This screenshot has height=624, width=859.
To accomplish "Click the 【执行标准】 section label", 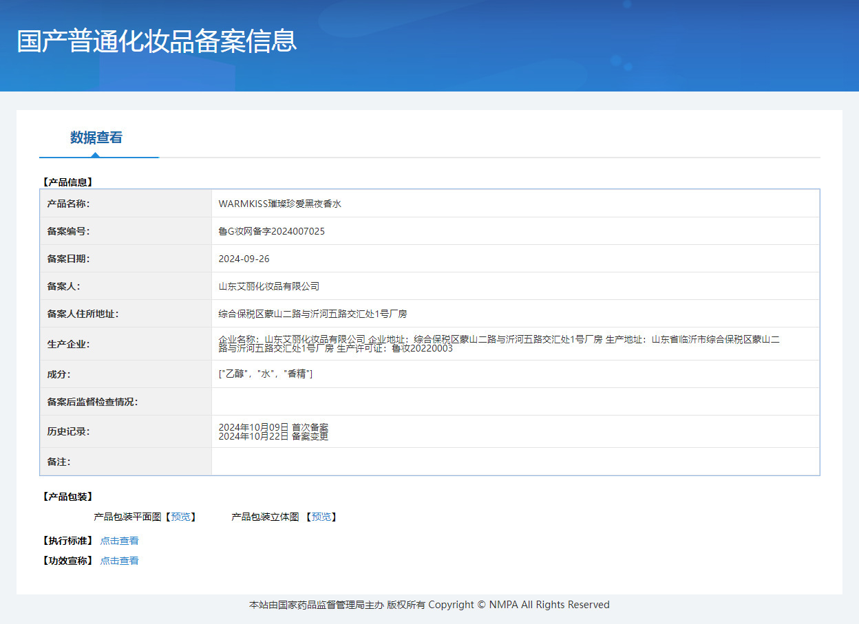I will tap(67, 541).
